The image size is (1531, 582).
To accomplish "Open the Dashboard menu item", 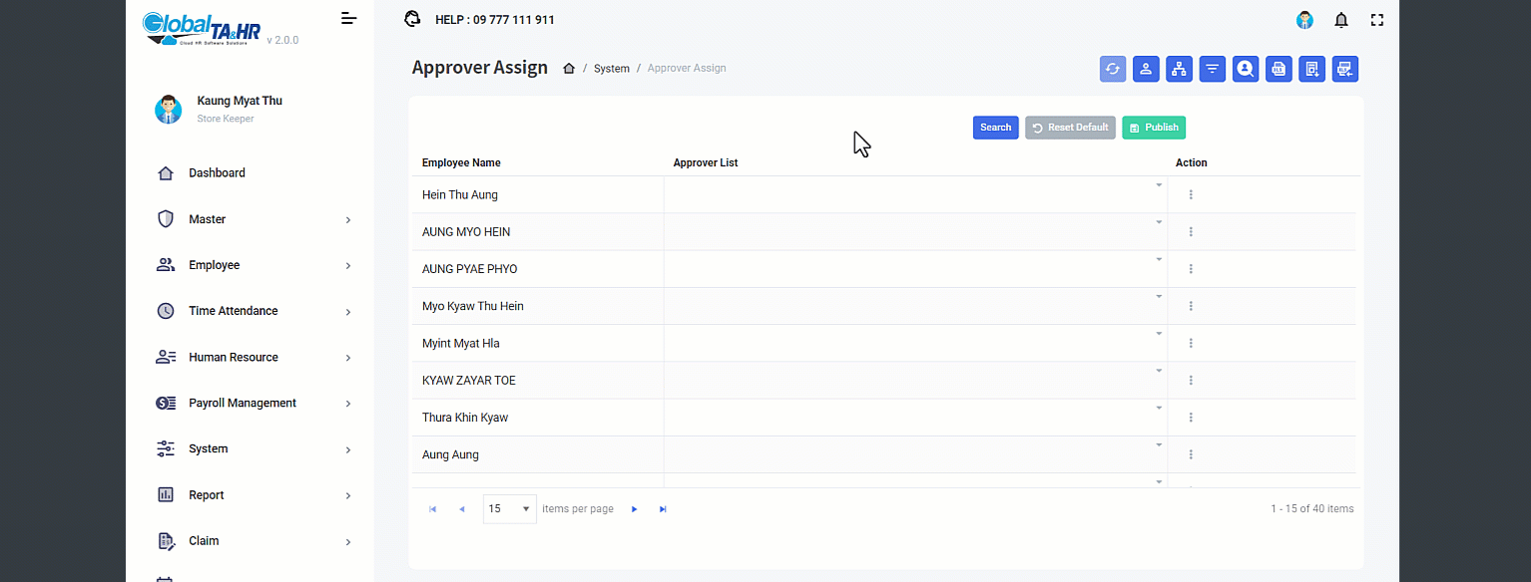I will point(217,173).
